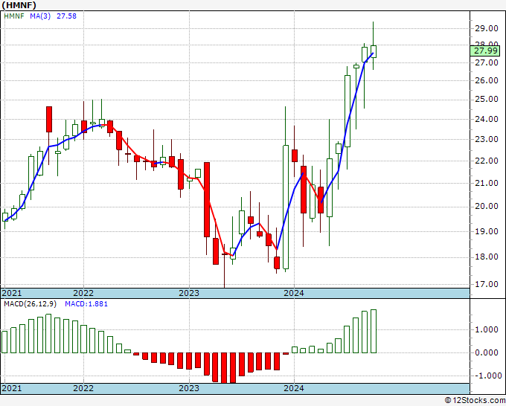Click the 24.00 price axis label
This screenshot has width=506, height=406.
487,119
